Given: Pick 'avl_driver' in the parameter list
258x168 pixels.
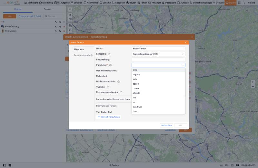Looking at the screenshot, I should point(158,107).
